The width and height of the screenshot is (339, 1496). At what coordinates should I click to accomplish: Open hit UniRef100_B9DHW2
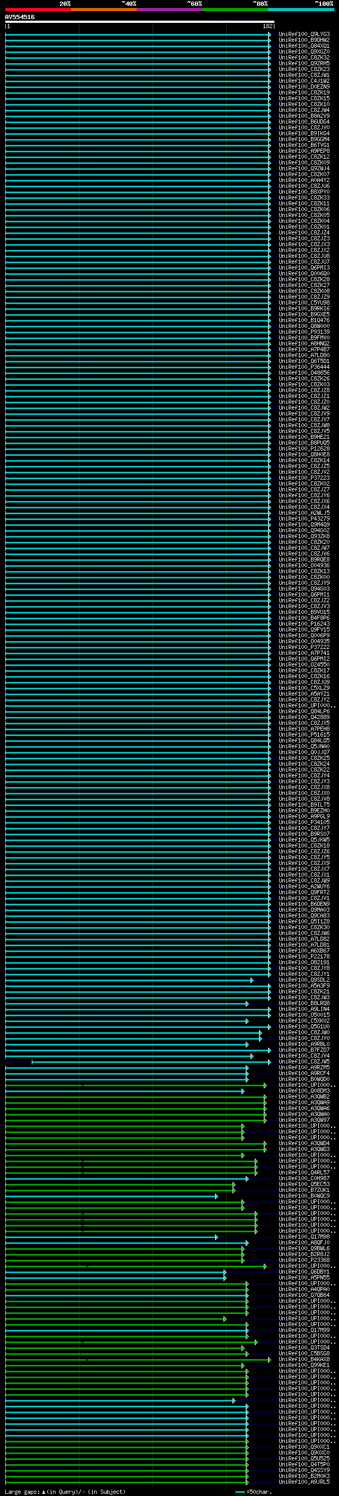point(304,40)
